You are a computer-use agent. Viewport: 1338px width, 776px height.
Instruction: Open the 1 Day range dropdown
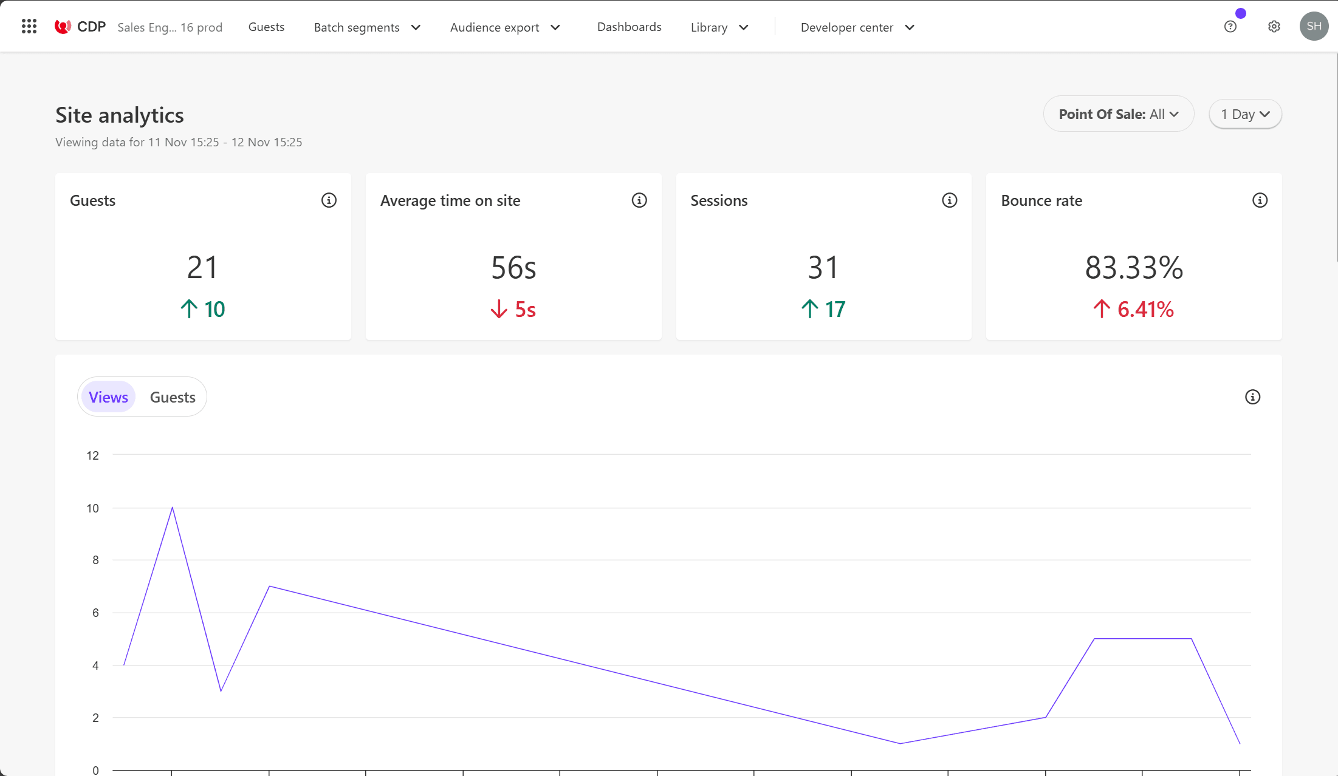tap(1245, 114)
